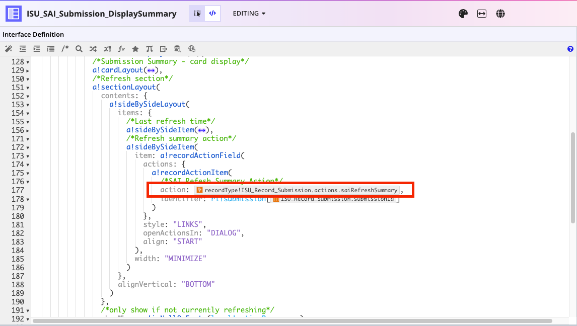Click the shuffle arrows toolbar icon
577x326 pixels.
(93, 48)
